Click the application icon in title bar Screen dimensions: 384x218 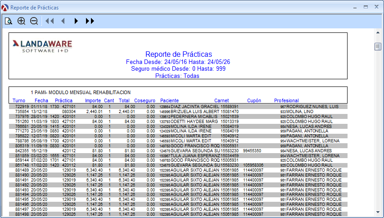tap(5, 8)
